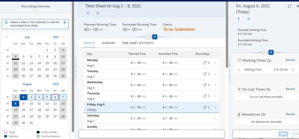This screenshot has width=299, height=139.
Task: Click the time sheet list scrollbar
Action: tap(227, 35)
